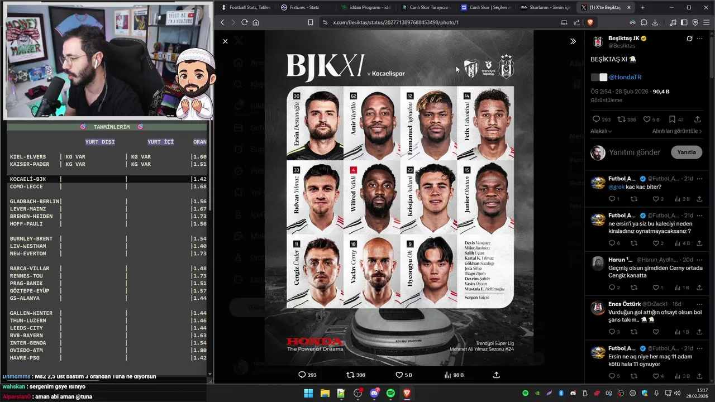Open the browser downloads icon
The width and height of the screenshot is (715, 402).
pyautogui.click(x=655, y=22)
